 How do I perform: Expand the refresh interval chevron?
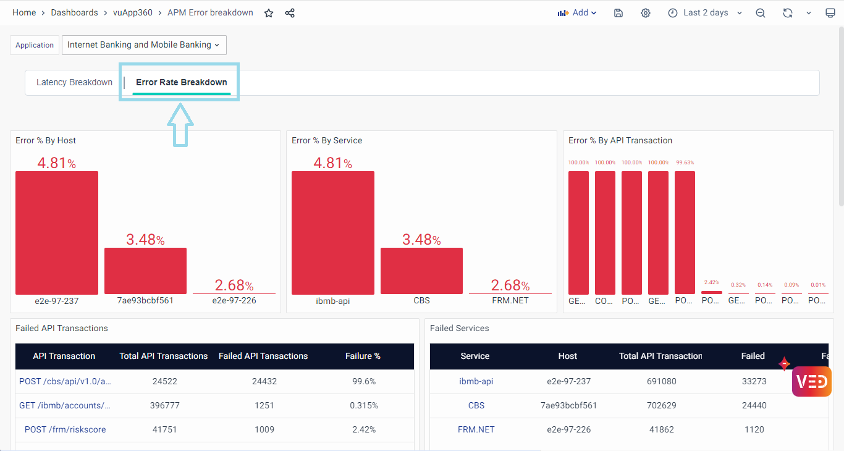(x=808, y=13)
